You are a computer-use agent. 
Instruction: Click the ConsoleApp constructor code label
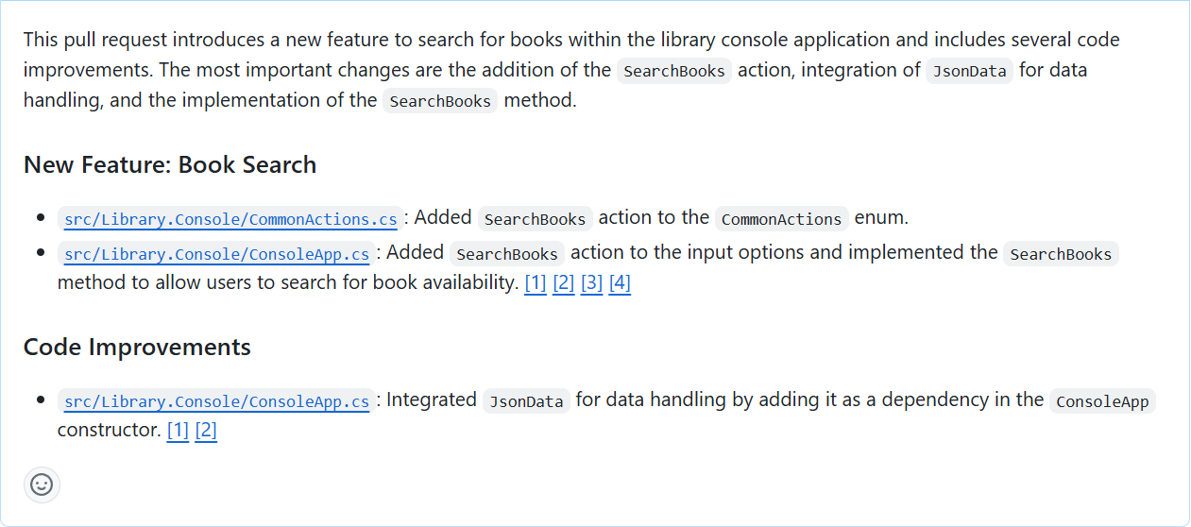coord(1102,401)
